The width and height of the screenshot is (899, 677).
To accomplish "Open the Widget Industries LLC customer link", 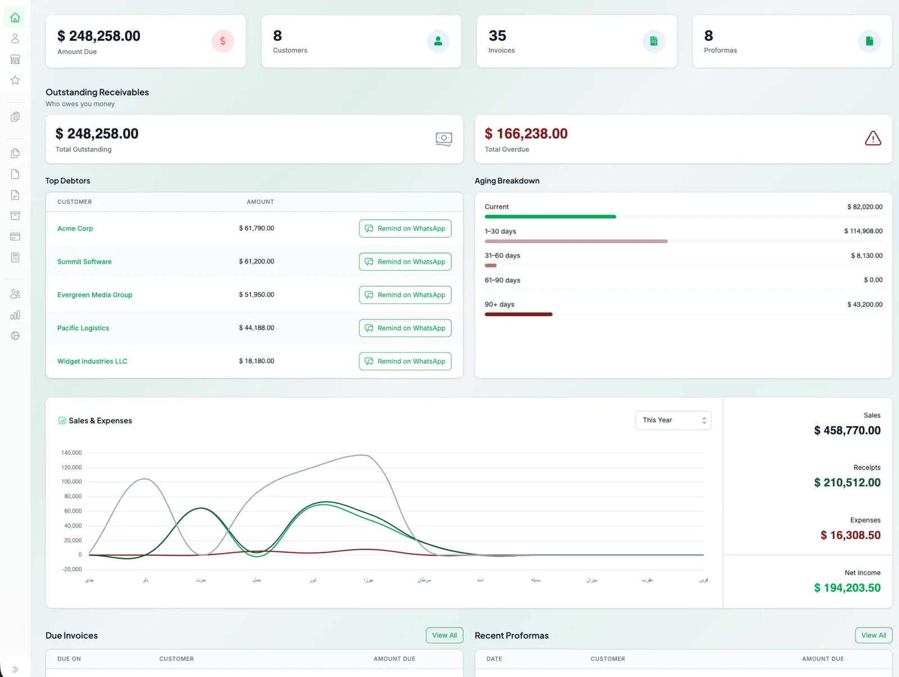I will coord(92,361).
